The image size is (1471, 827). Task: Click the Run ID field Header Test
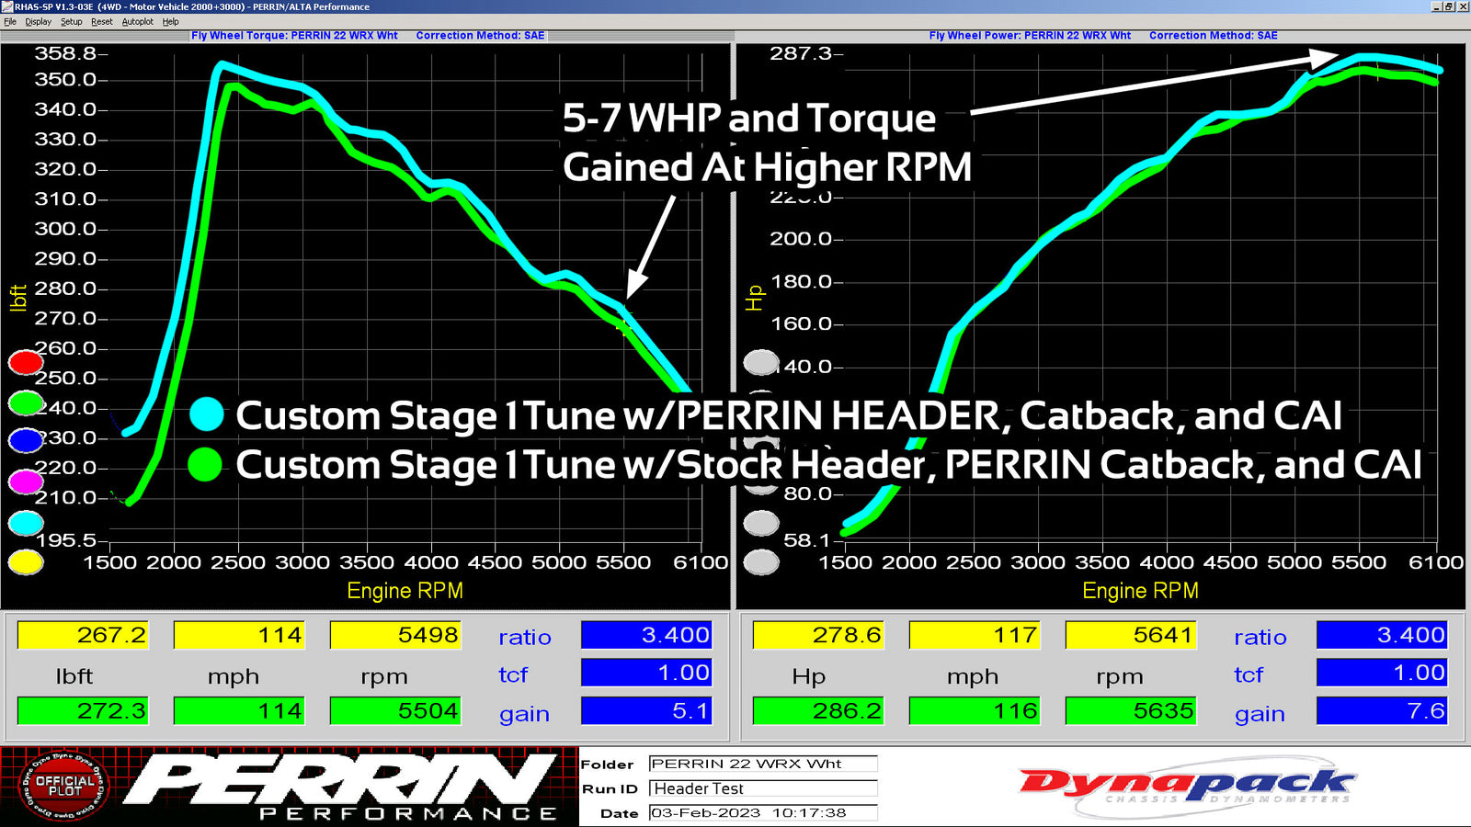click(x=762, y=788)
